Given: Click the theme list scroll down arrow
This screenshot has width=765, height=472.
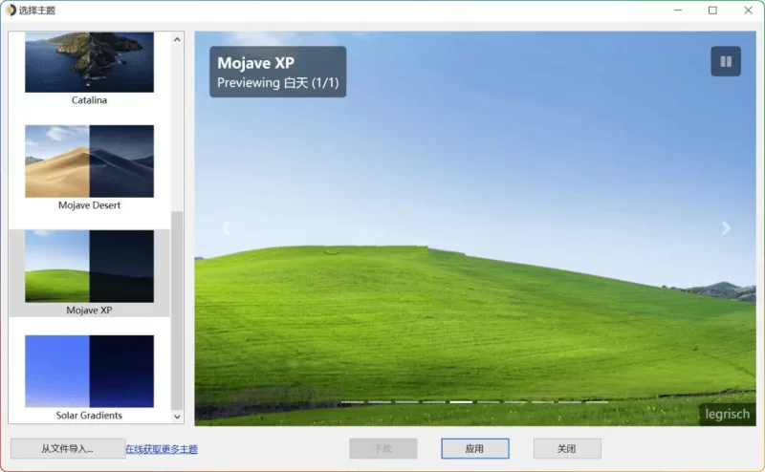Looking at the screenshot, I should pyautogui.click(x=177, y=417).
